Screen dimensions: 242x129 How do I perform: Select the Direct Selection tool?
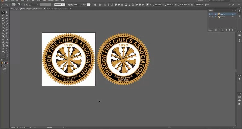point(7,12)
